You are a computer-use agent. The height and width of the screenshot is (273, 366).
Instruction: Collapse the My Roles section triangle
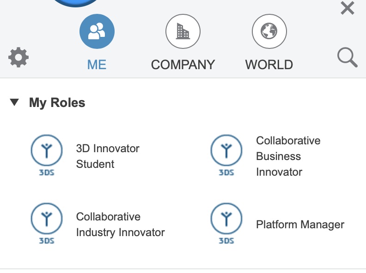point(14,102)
